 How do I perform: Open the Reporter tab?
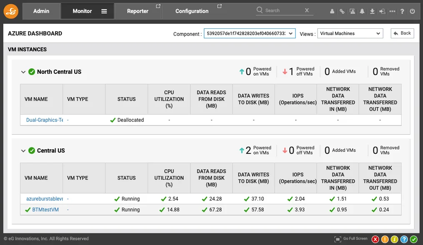click(x=138, y=11)
